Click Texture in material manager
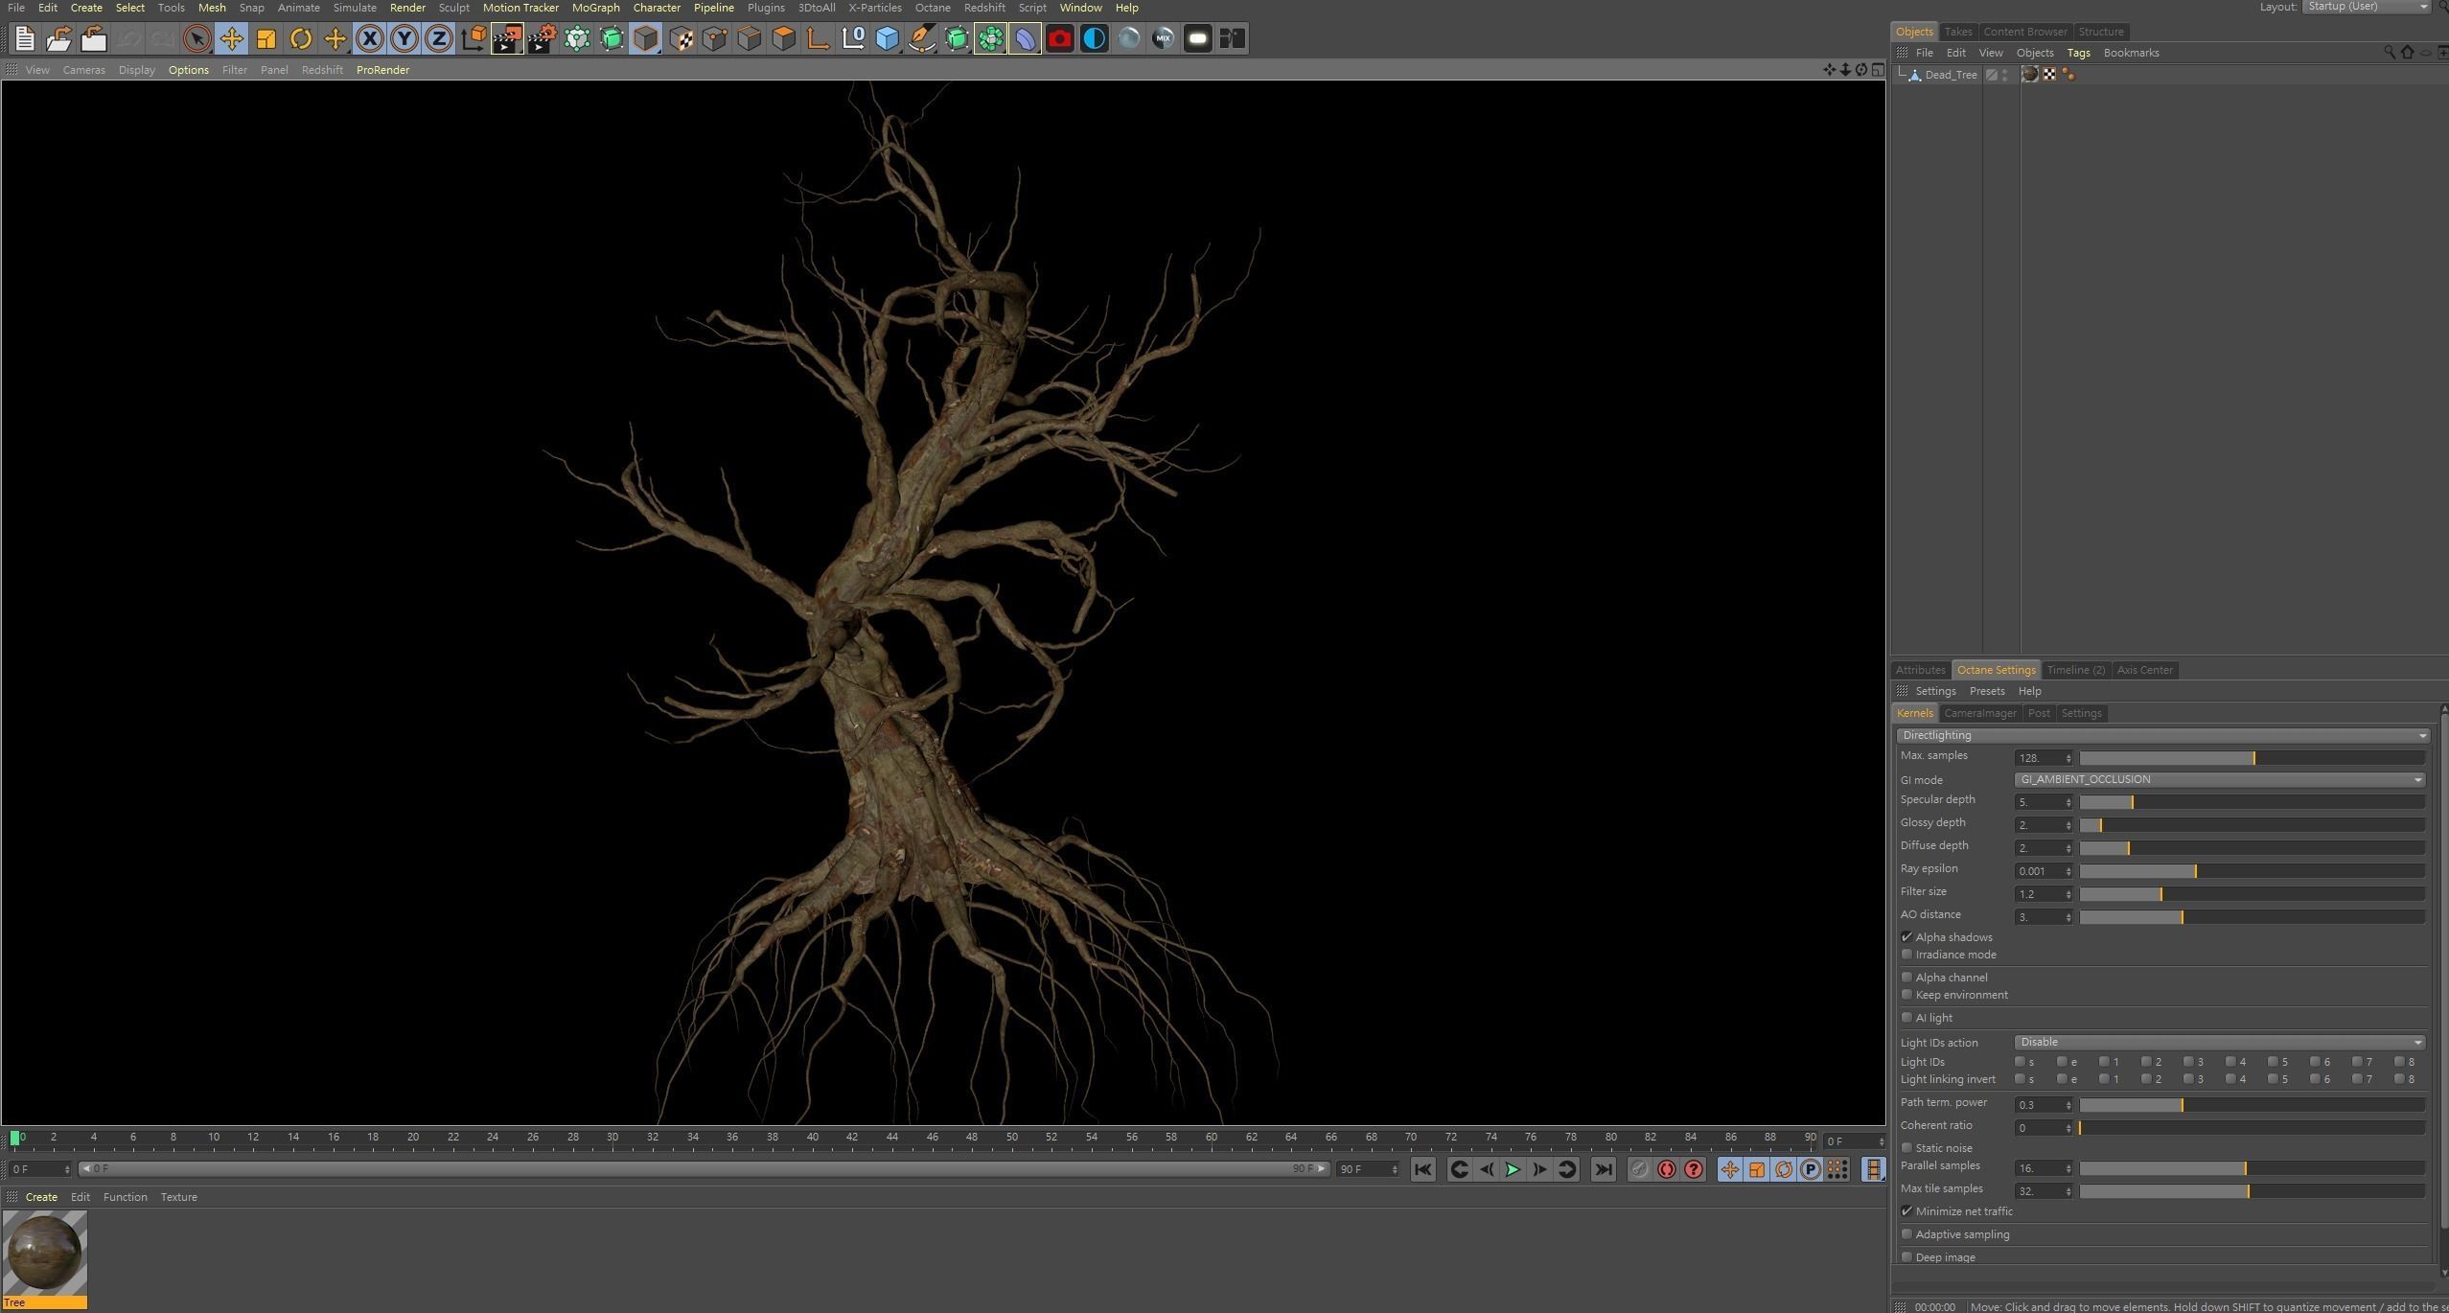Image resolution: width=2449 pixels, height=1313 pixels. click(178, 1197)
